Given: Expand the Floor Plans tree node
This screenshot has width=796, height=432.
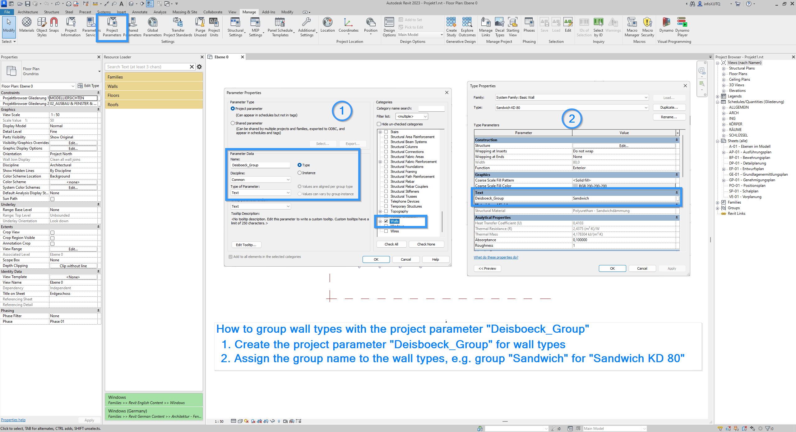Looking at the screenshot, I should [x=724, y=74].
